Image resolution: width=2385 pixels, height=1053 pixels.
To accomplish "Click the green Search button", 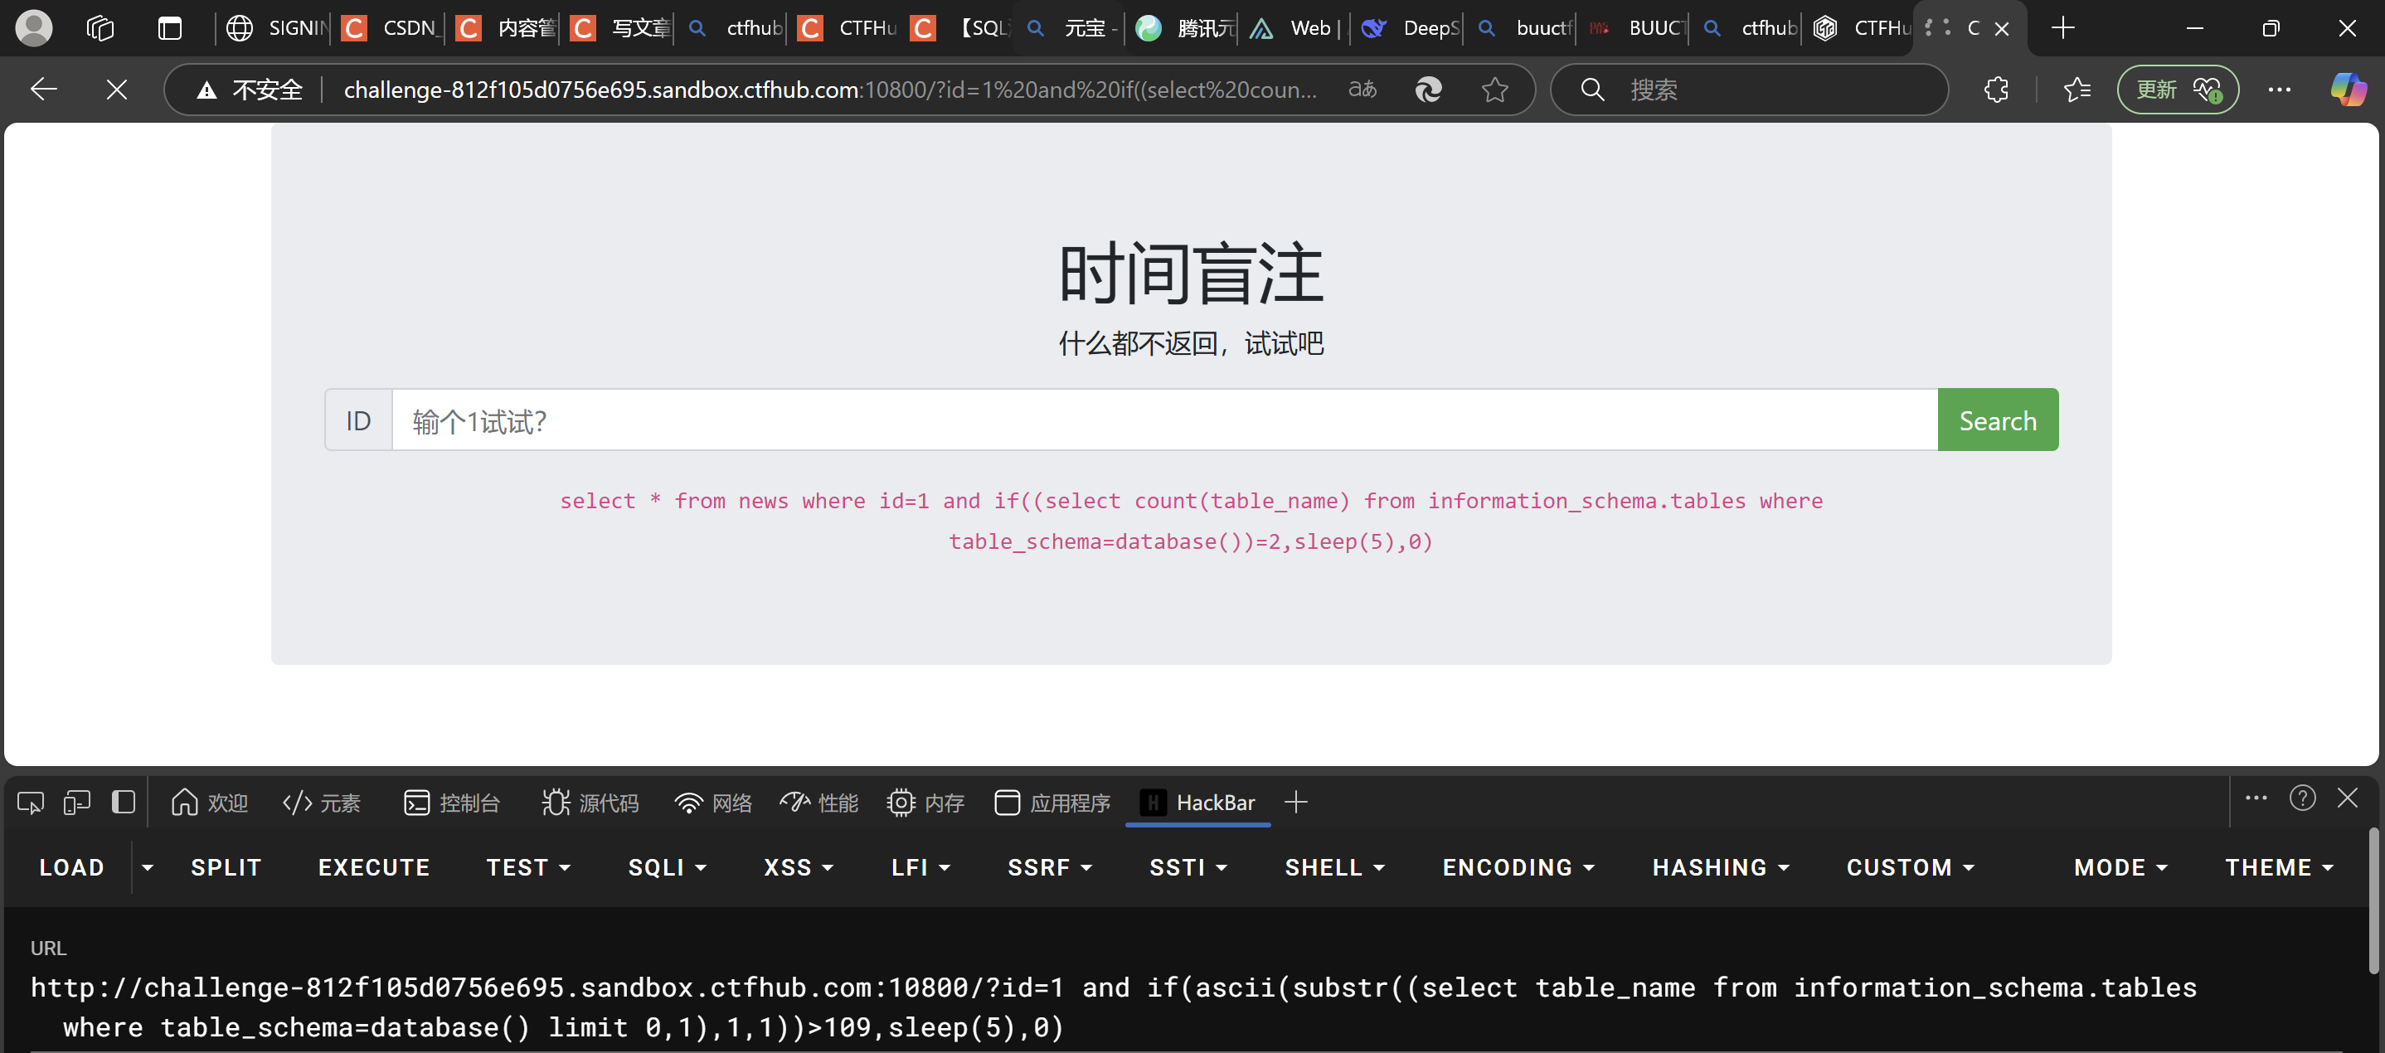I will (1997, 420).
